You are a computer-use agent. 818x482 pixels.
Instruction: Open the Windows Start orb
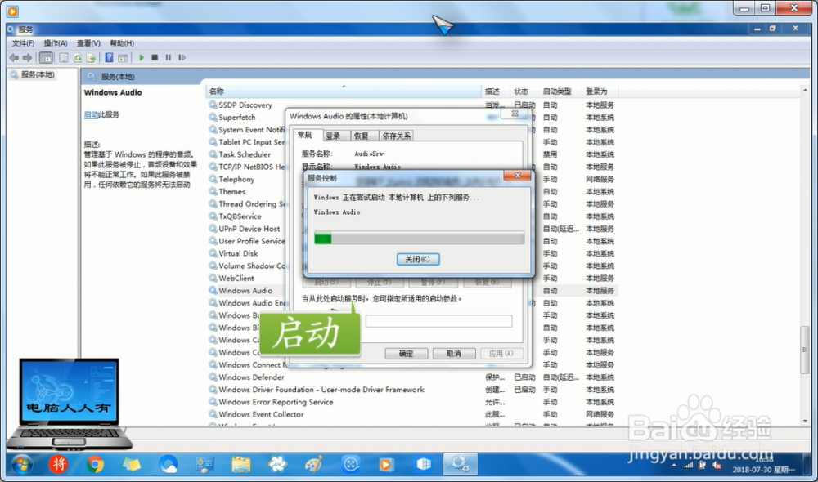point(21,464)
